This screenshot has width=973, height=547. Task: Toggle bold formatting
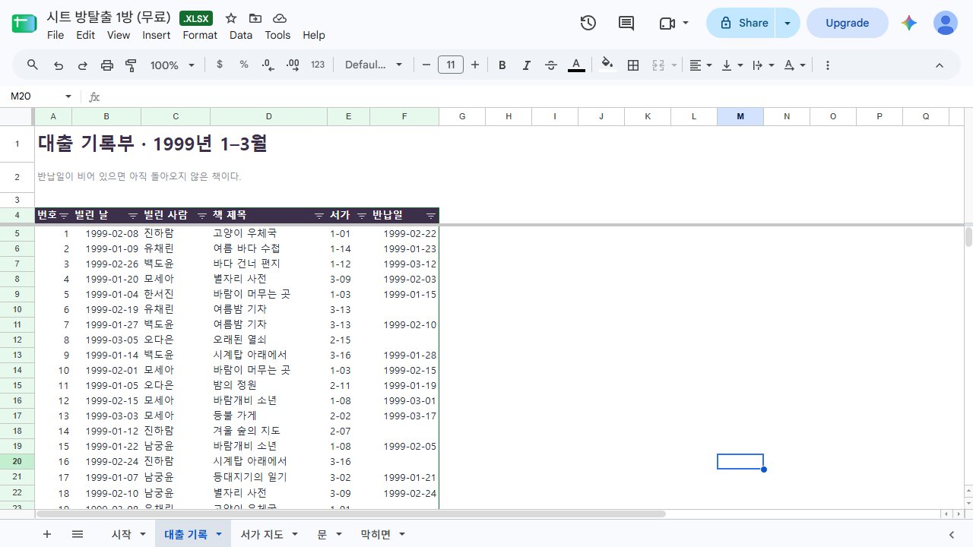(502, 65)
